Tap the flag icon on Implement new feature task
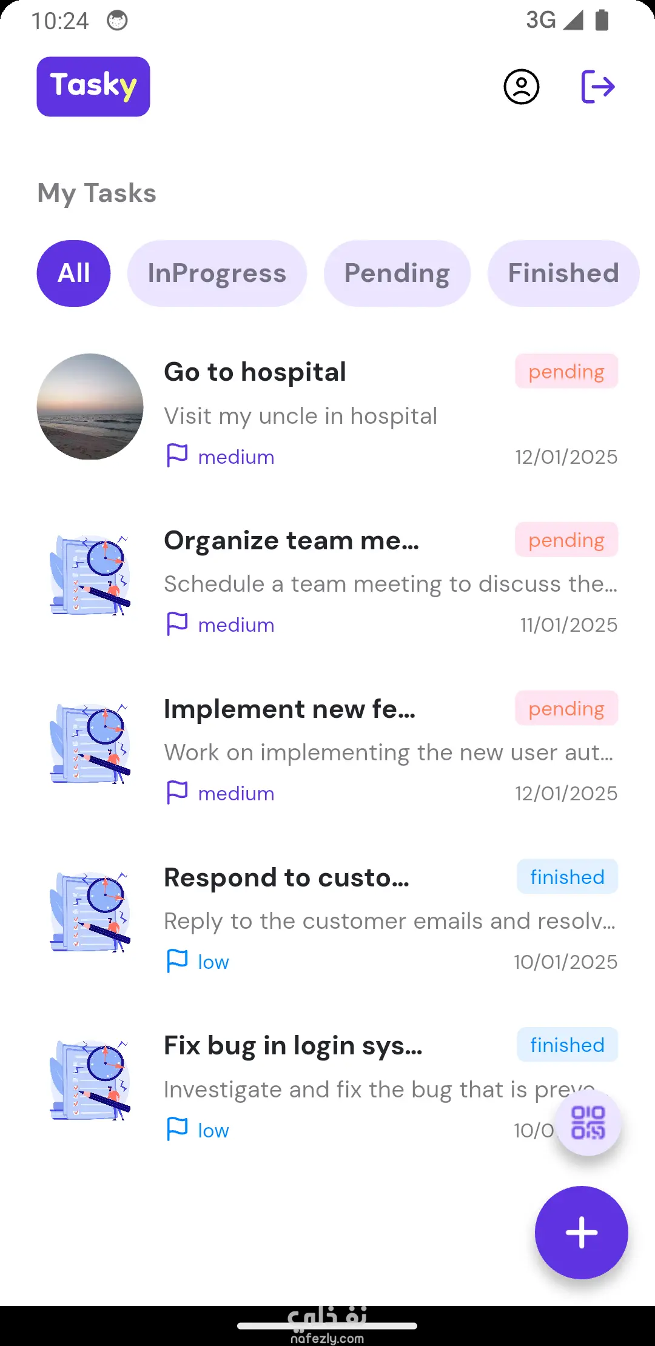The height and width of the screenshot is (1346, 655). coord(177,792)
